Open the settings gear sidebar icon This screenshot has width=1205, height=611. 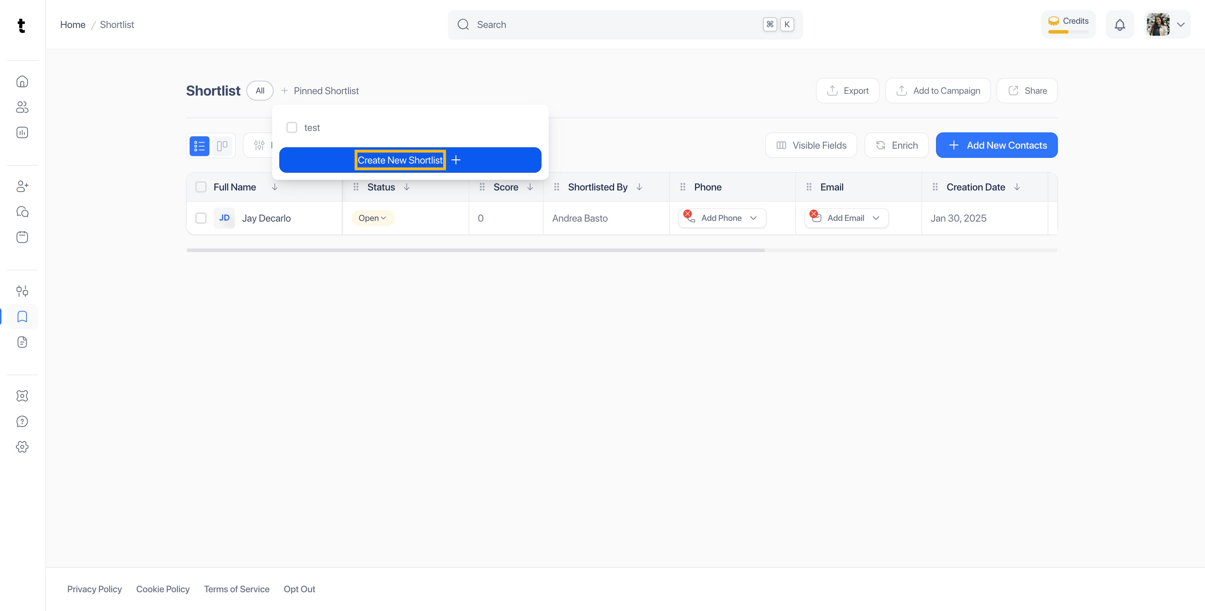point(22,447)
